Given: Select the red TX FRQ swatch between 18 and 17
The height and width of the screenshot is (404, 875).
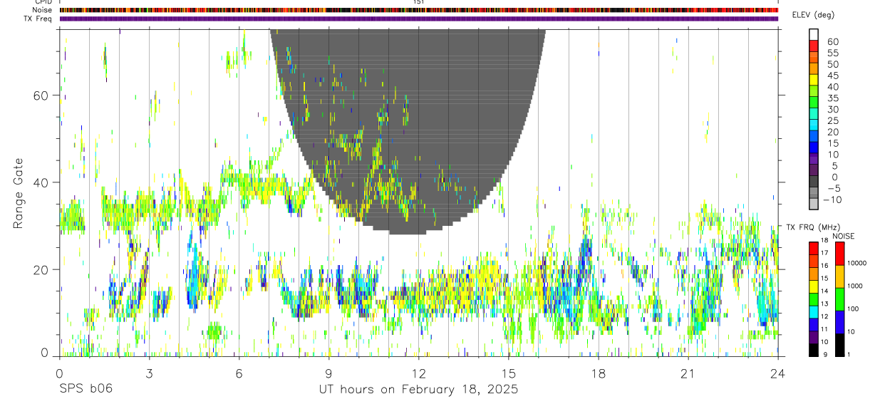Looking at the screenshot, I should coord(813,248).
